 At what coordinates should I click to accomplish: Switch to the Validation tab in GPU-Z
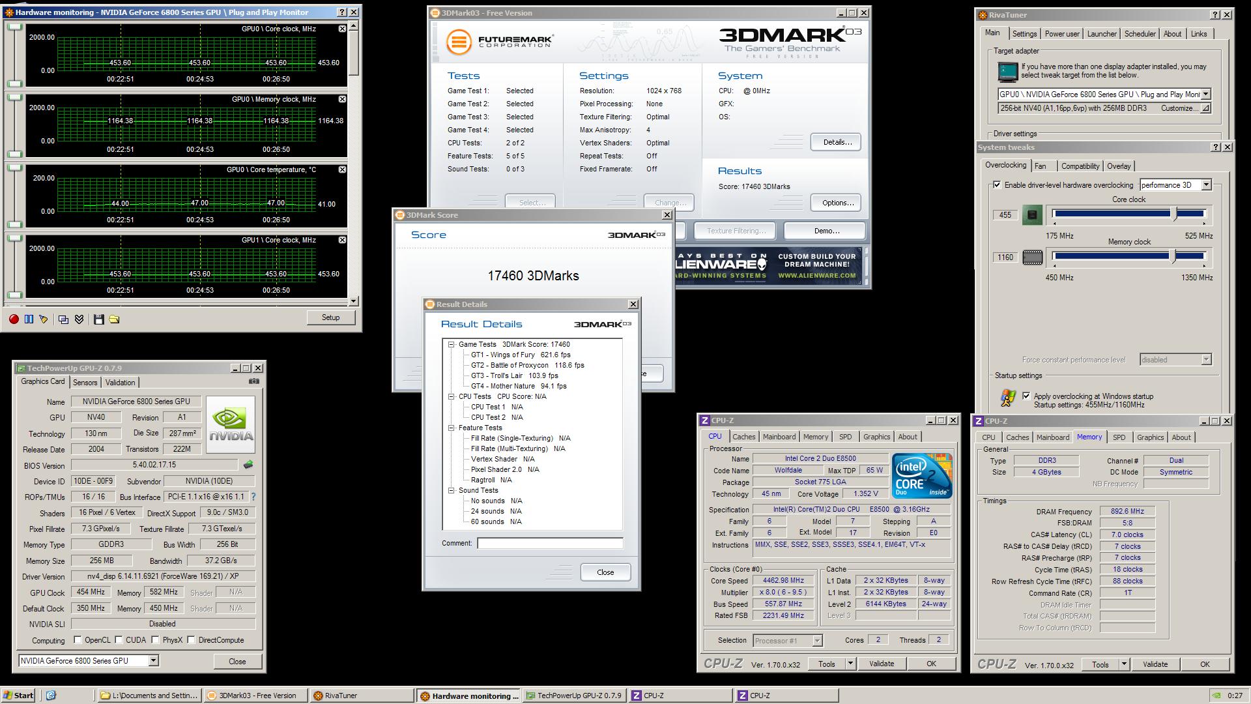(120, 383)
